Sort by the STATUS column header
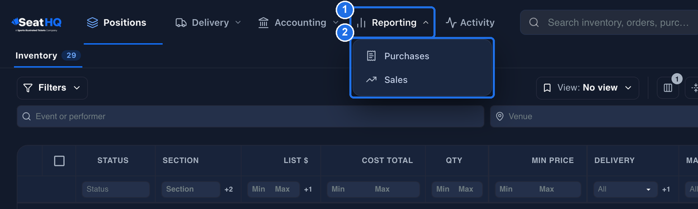Screen dimensions: 698x209 tap(113, 160)
